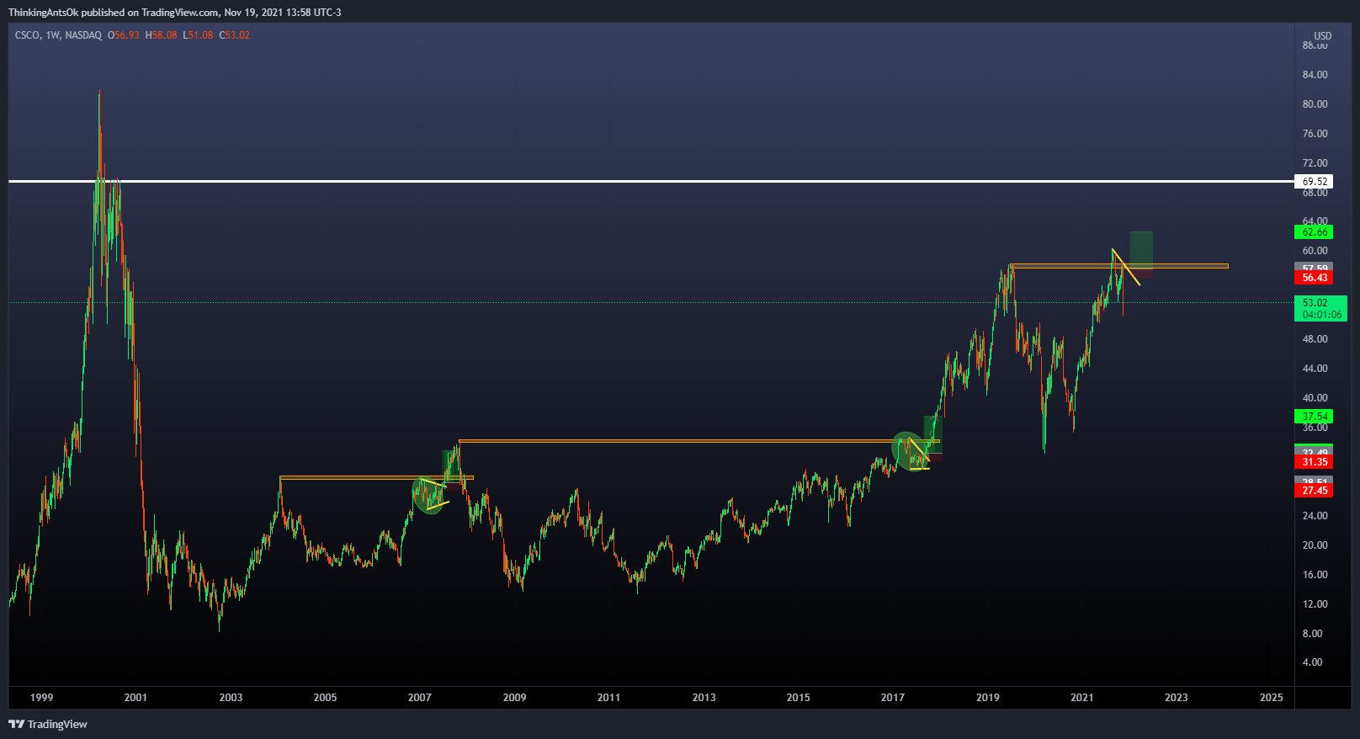This screenshot has width=1360, height=739.
Task: Click the 2009 label on time axis
Action: pyautogui.click(x=514, y=698)
